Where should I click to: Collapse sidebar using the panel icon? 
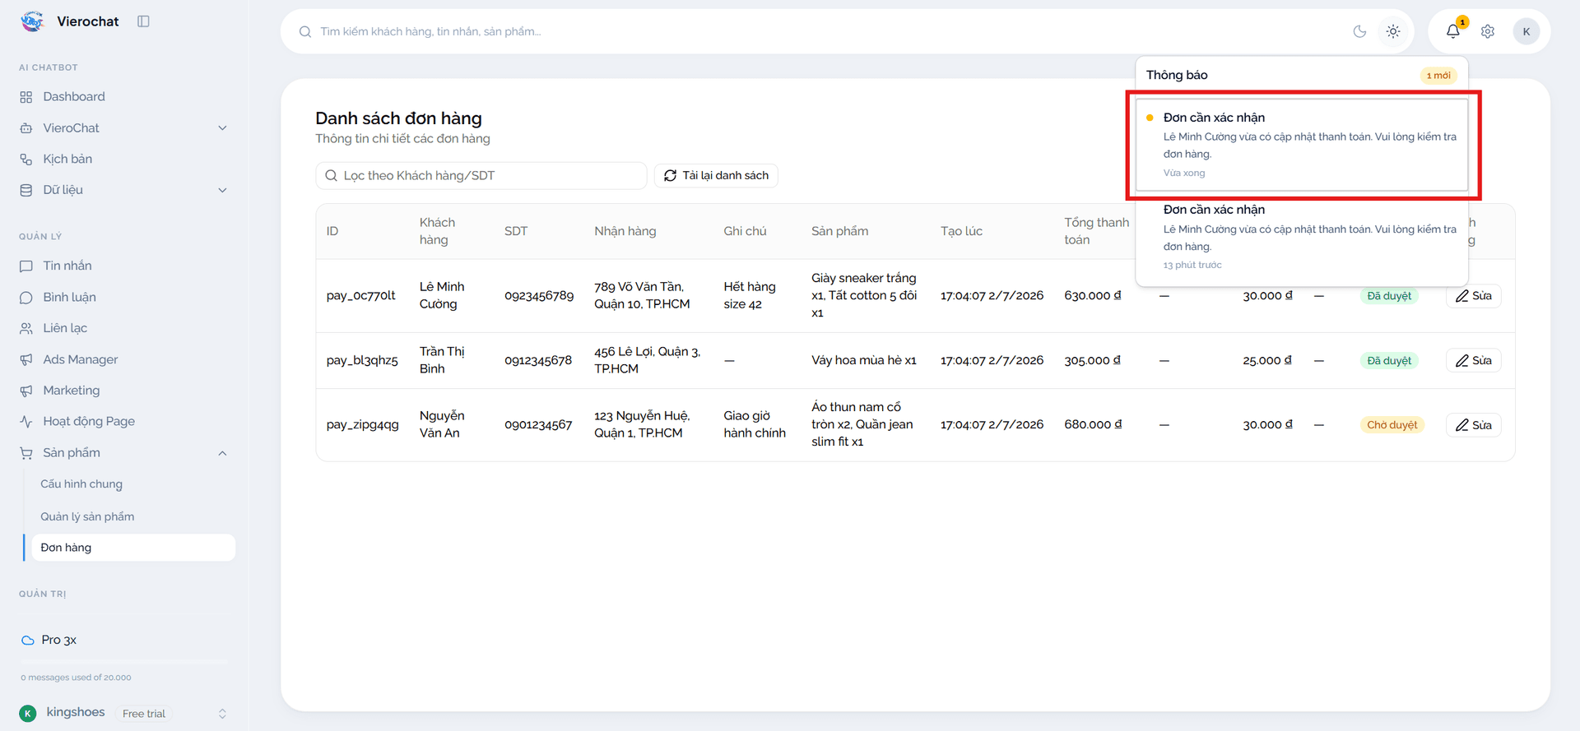pyautogui.click(x=143, y=21)
